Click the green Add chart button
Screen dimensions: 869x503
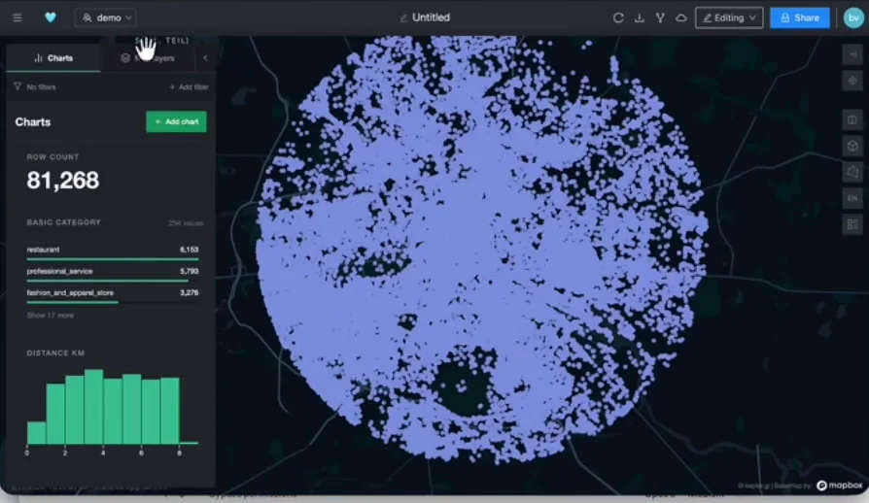click(x=176, y=121)
